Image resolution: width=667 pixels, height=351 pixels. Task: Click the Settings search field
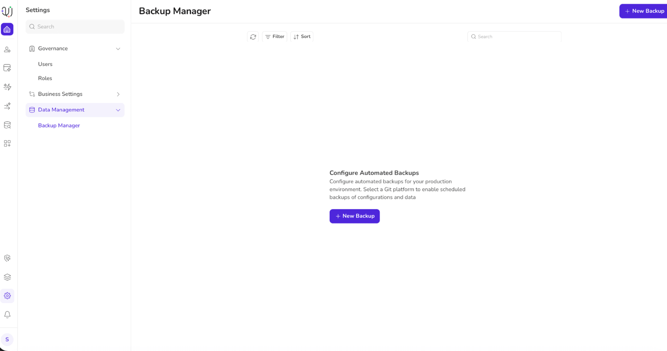tap(75, 27)
